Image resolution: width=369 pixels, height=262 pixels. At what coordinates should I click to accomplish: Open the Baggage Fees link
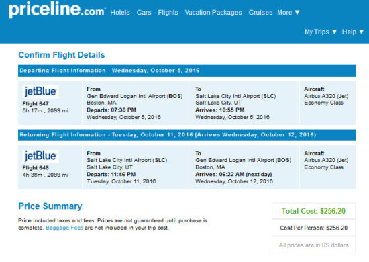[x=64, y=228]
